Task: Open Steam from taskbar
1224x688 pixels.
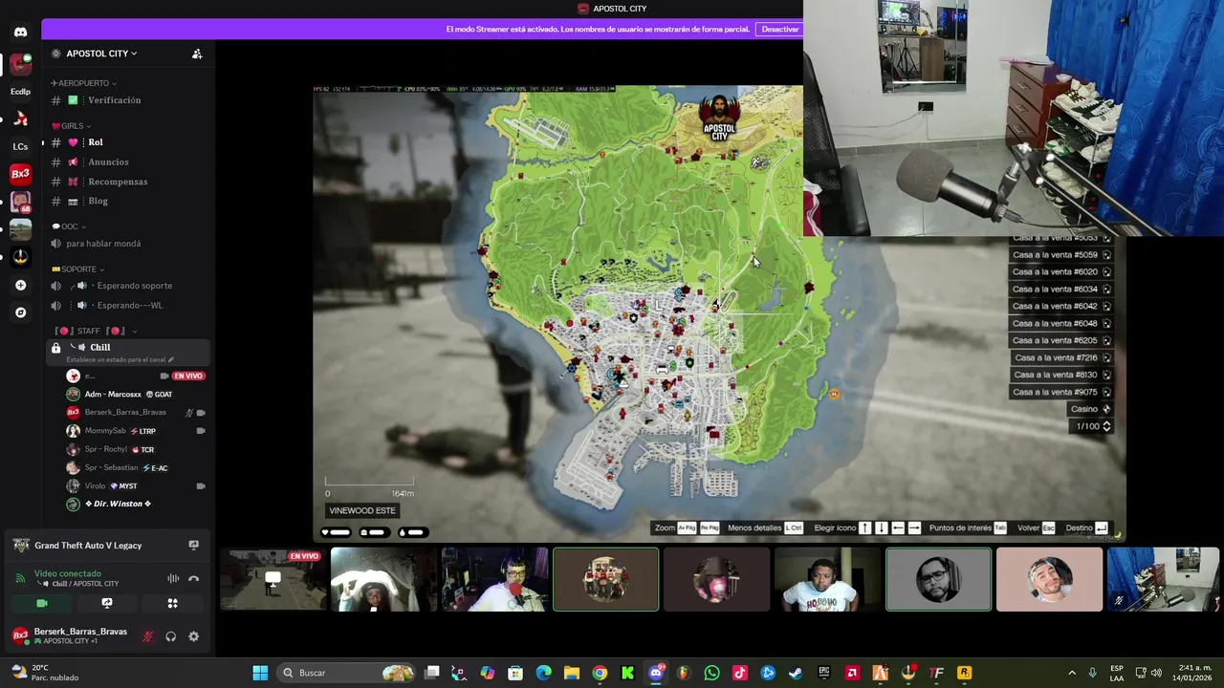Action: coord(796,673)
